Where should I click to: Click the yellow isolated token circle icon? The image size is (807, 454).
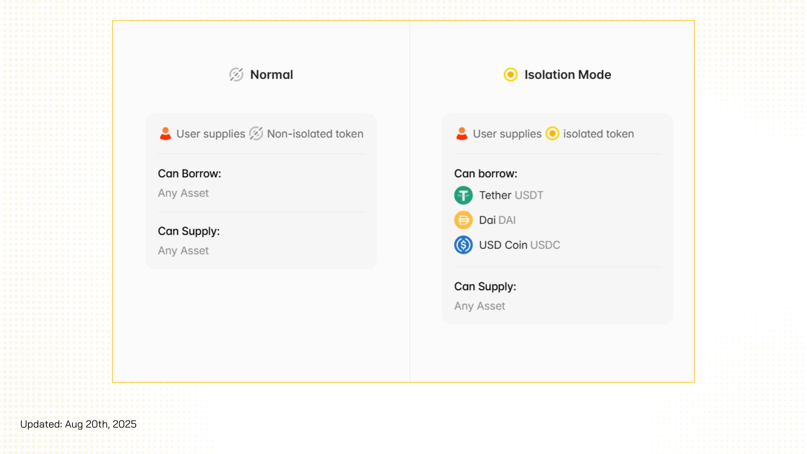pyautogui.click(x=552, y=134)
